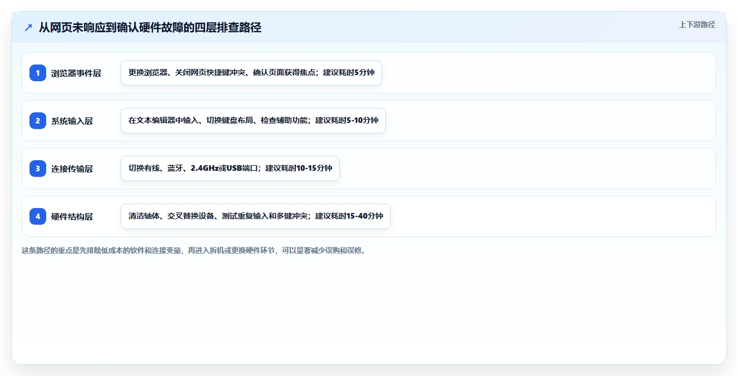This screenshot has height=376, width=738.
Task: Select the 连接传输层 label
Action: (x=72, y=169)
